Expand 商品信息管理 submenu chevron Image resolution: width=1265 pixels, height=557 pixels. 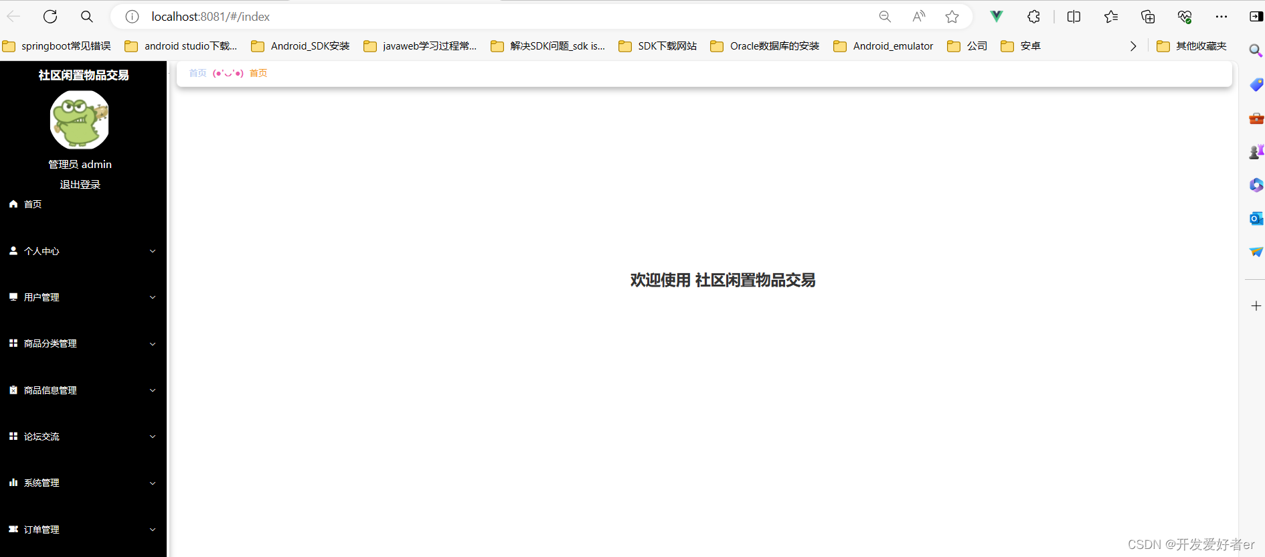coord(153,390)
